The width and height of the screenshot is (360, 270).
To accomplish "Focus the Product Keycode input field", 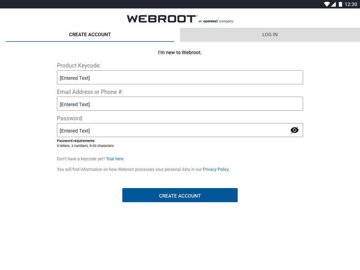I will tap(180, 78).
